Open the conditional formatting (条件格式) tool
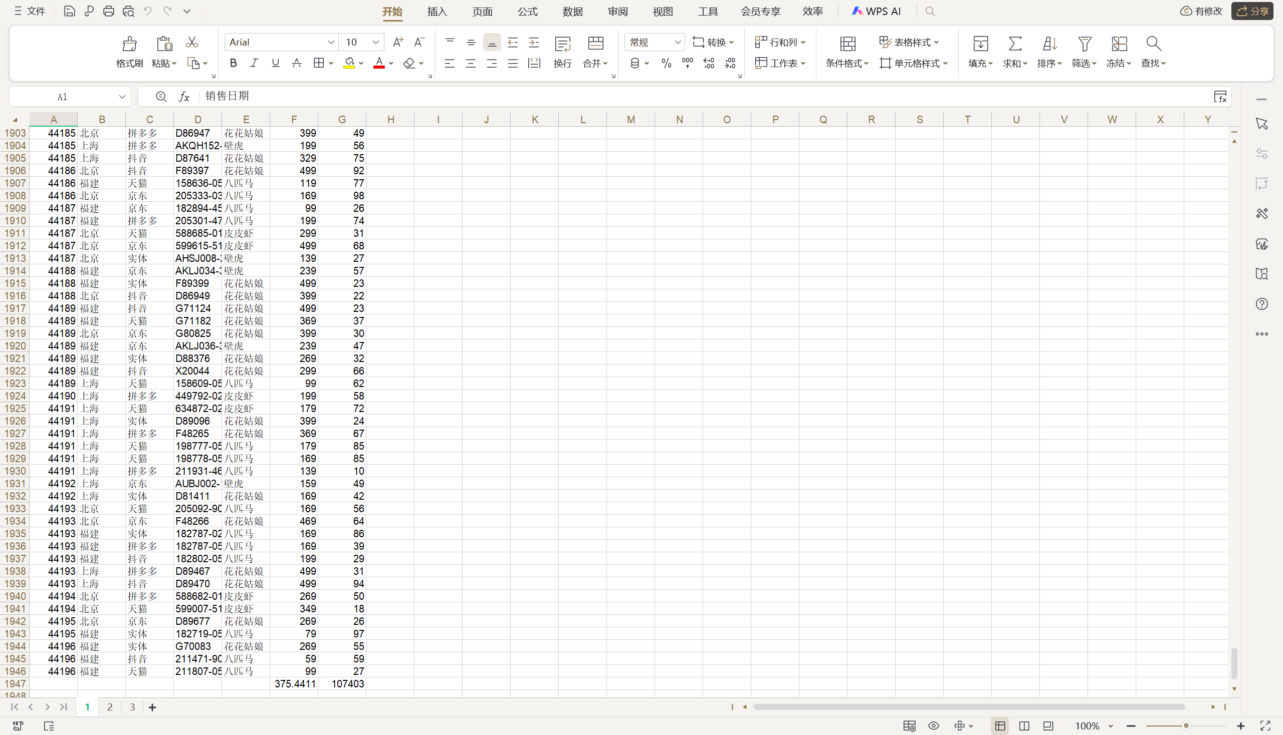 coord(847,45)
